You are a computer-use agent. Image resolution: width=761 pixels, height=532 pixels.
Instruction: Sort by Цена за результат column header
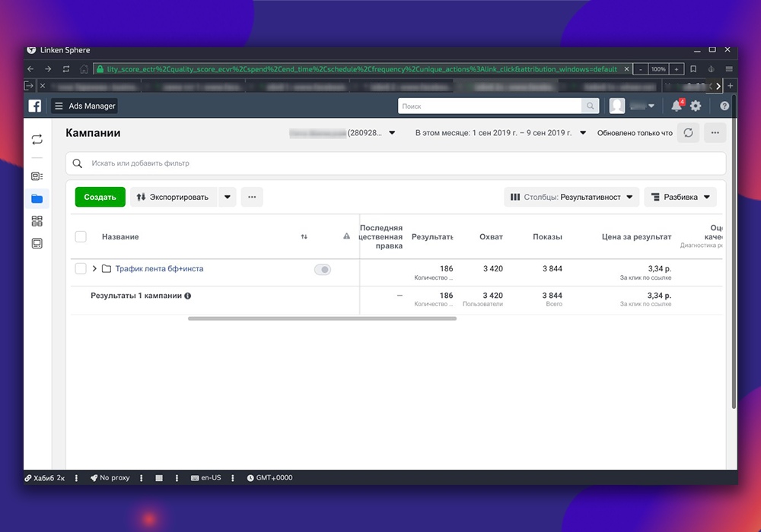coord(636,236)
